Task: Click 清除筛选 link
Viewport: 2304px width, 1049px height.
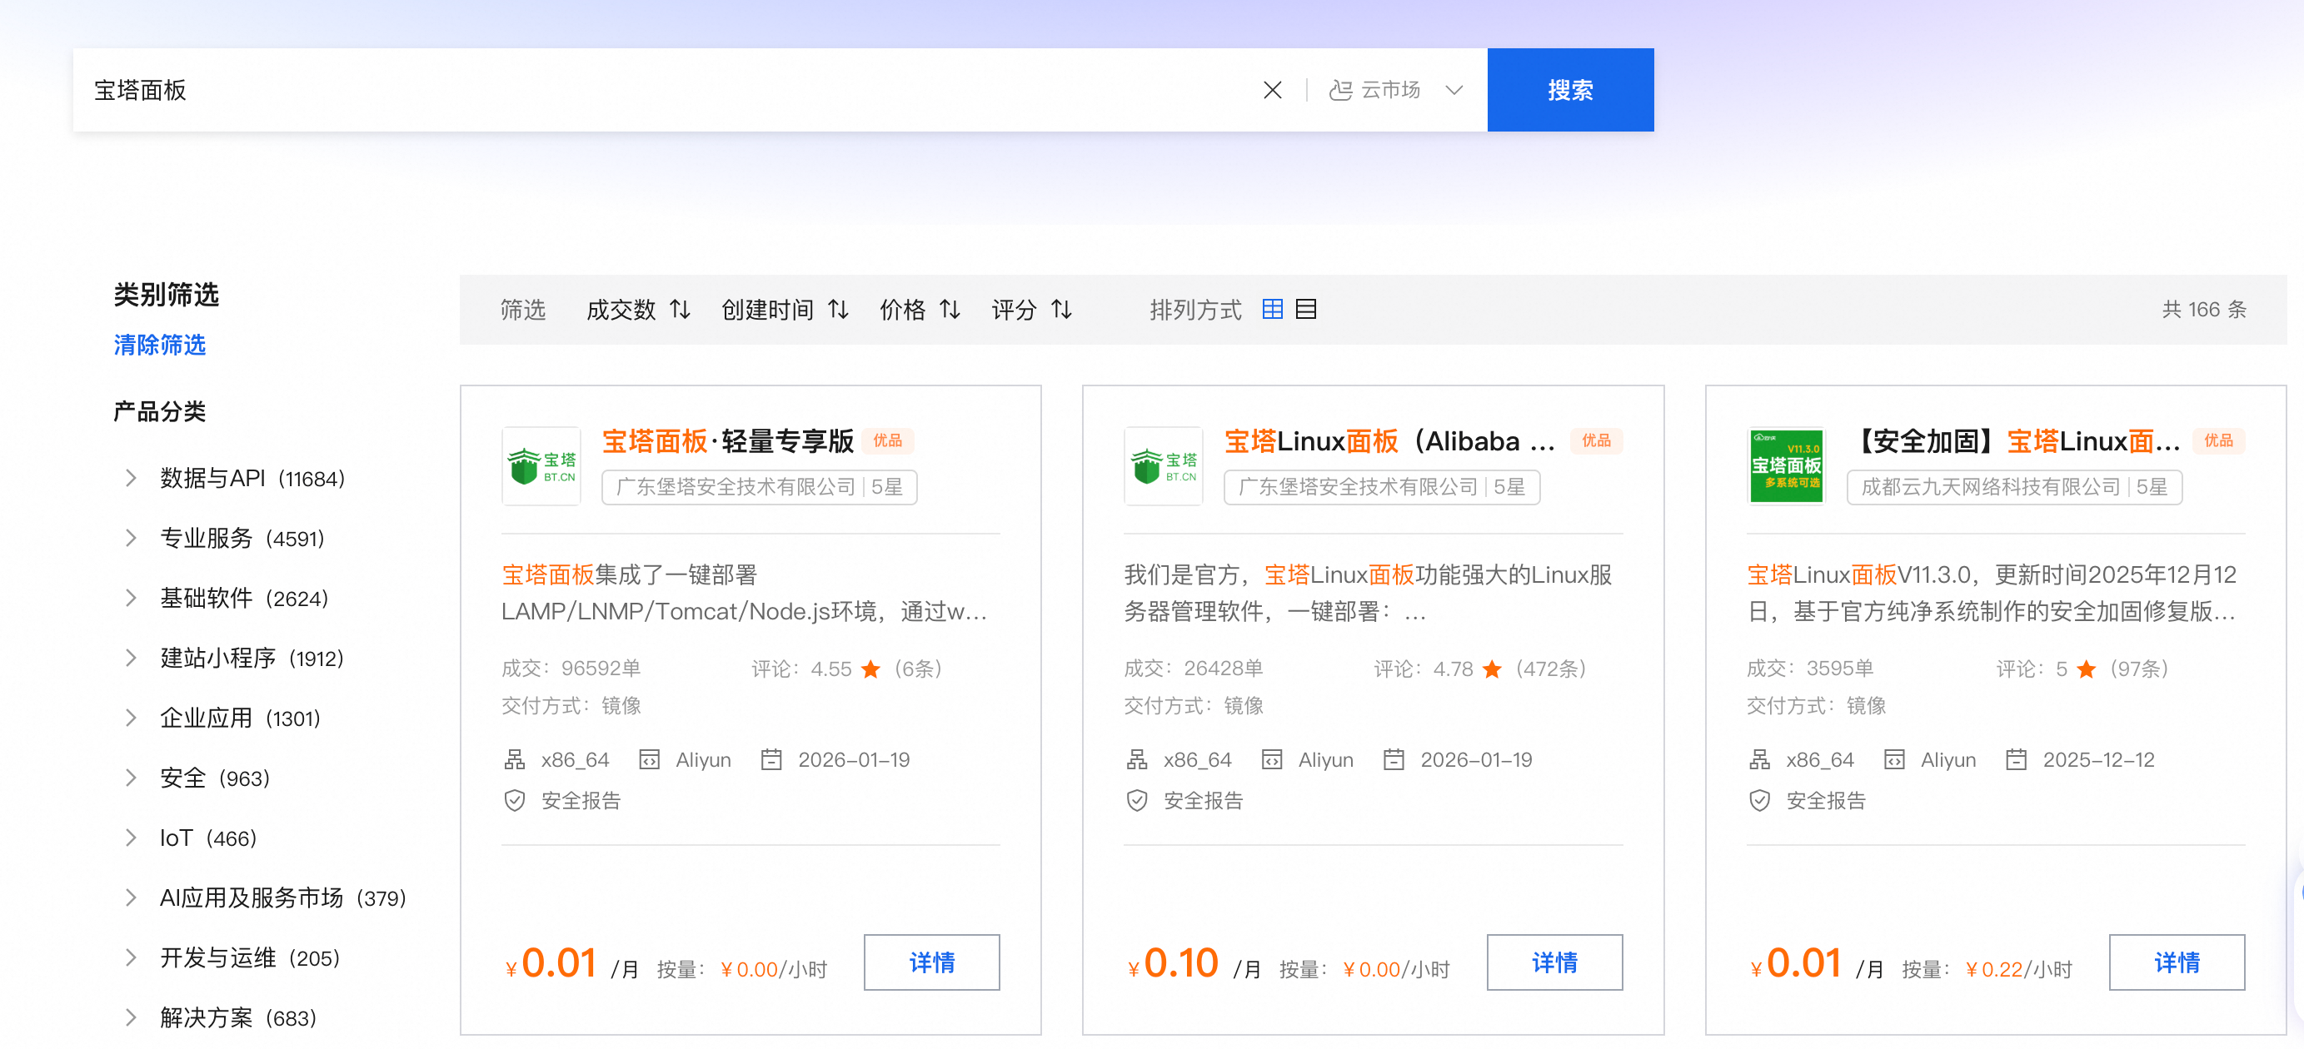Action: click(159, 345)
